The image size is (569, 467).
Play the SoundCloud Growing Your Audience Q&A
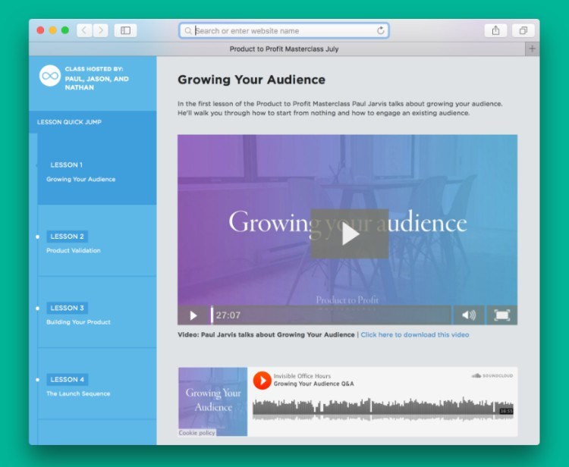262,381
